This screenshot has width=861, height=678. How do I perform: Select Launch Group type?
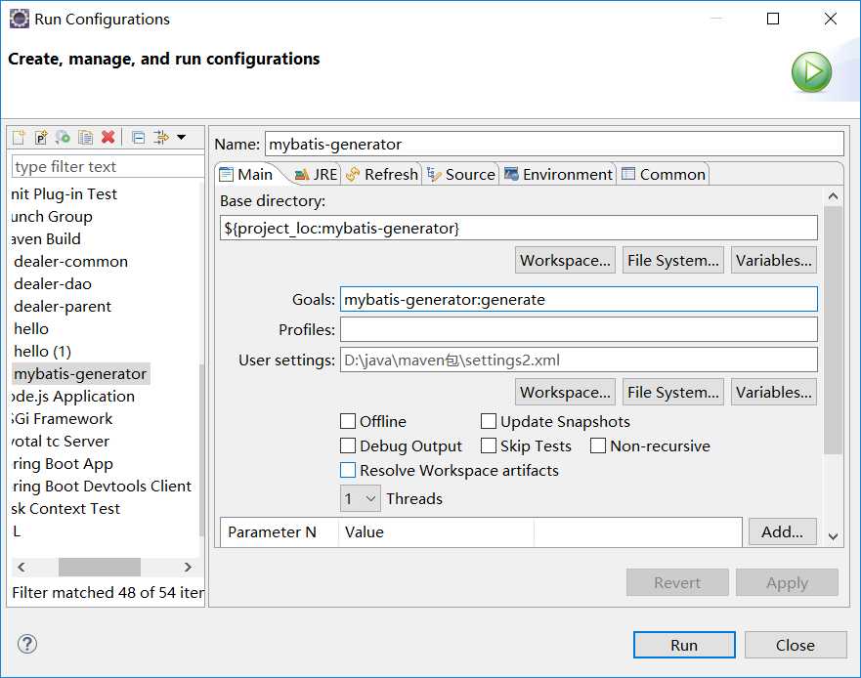[x=52, y=216]
